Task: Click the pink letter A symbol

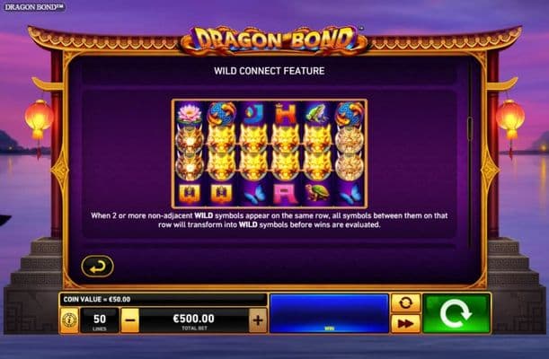Action: click(286, 194)
